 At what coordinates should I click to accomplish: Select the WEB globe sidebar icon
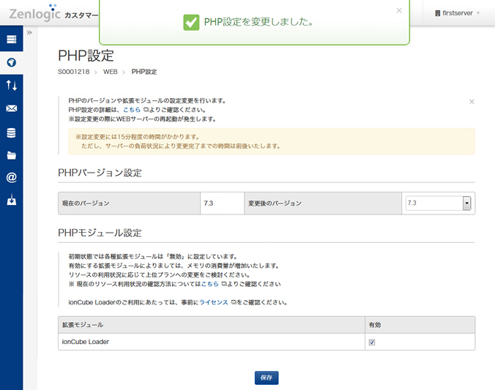pos(12,62)
